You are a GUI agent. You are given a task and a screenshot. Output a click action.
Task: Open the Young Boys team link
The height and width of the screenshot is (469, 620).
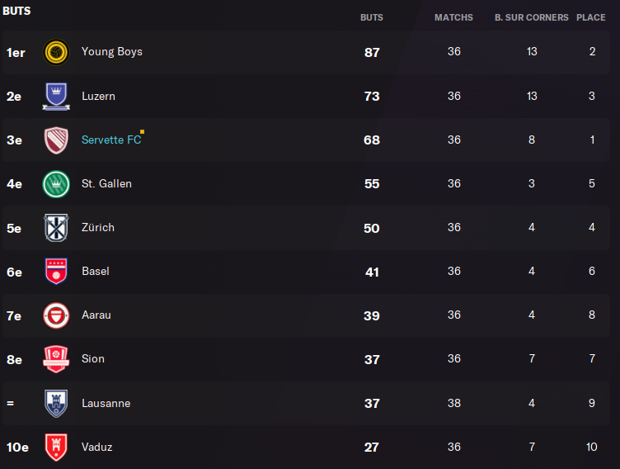pos(112,52)
